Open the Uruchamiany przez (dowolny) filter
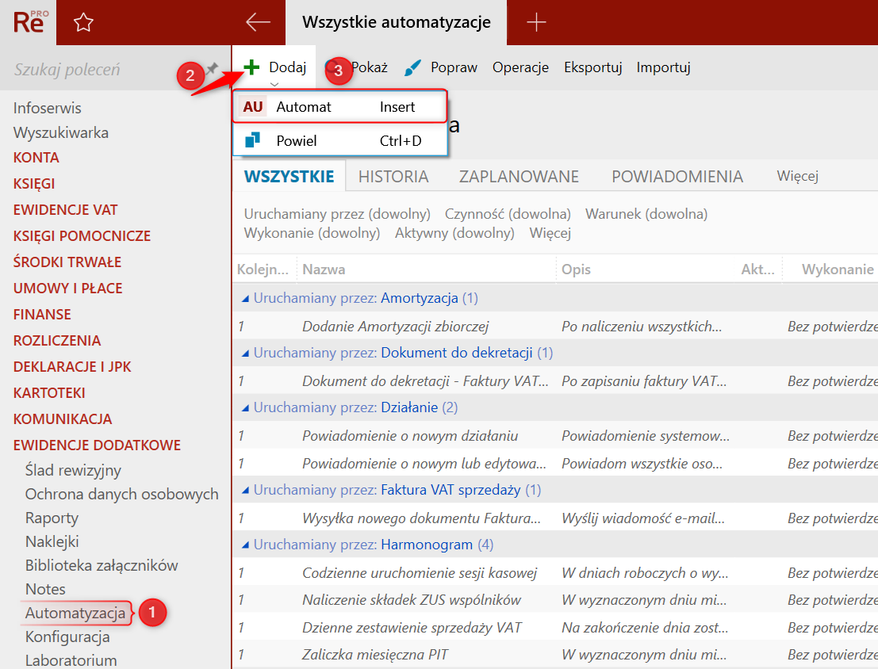The width and height of the screenshot is (878, 669). coord(337,214)
